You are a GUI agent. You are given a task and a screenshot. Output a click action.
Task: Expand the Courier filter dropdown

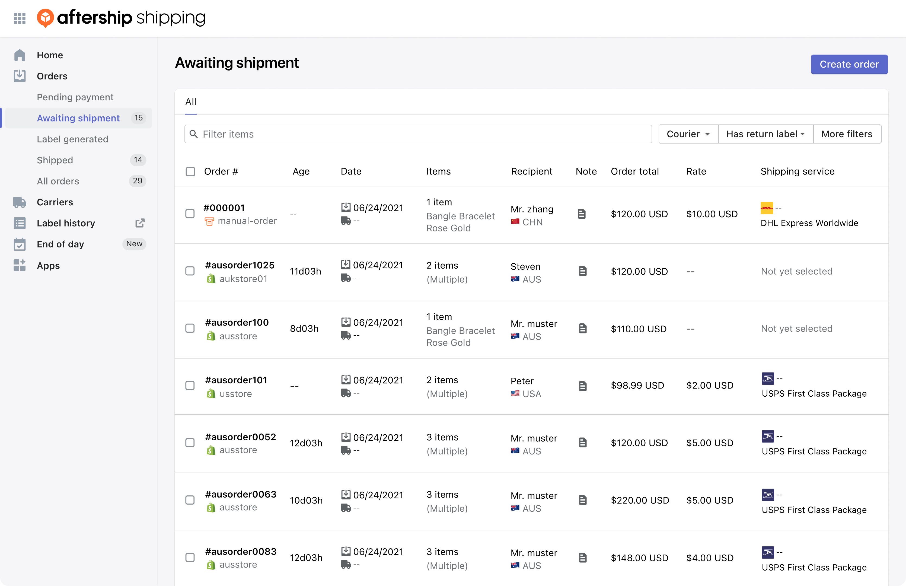(x=688, y=134)
